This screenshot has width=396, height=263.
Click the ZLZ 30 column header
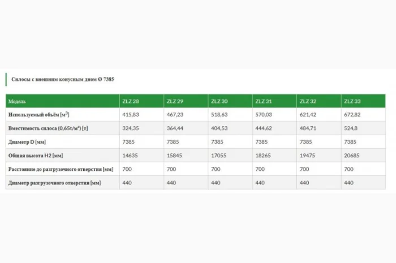pyautogui.click(x=219, y=101)
